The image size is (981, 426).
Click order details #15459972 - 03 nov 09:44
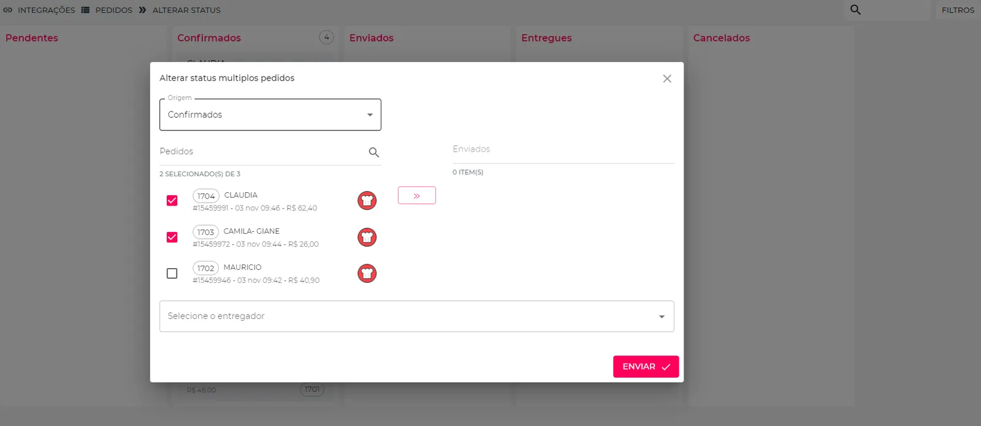256,244
